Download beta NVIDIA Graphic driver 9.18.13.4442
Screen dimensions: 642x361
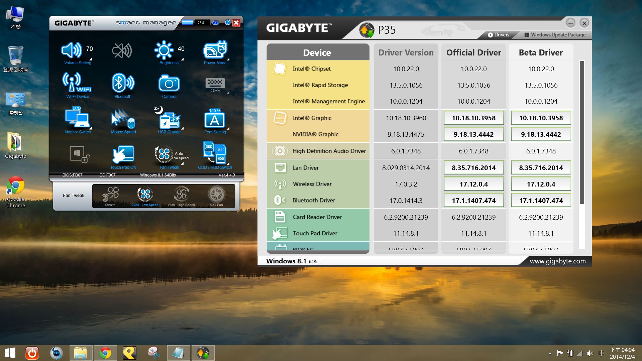pyautogui.click(x=541, y=134)
